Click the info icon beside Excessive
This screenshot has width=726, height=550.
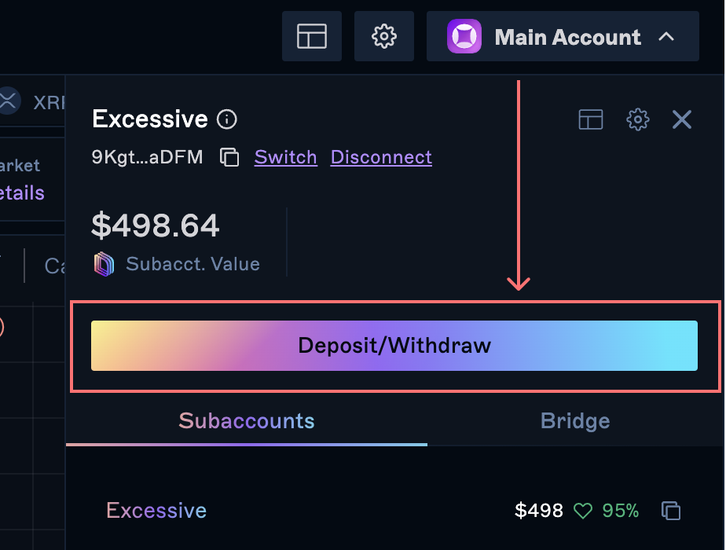(227, 119)
